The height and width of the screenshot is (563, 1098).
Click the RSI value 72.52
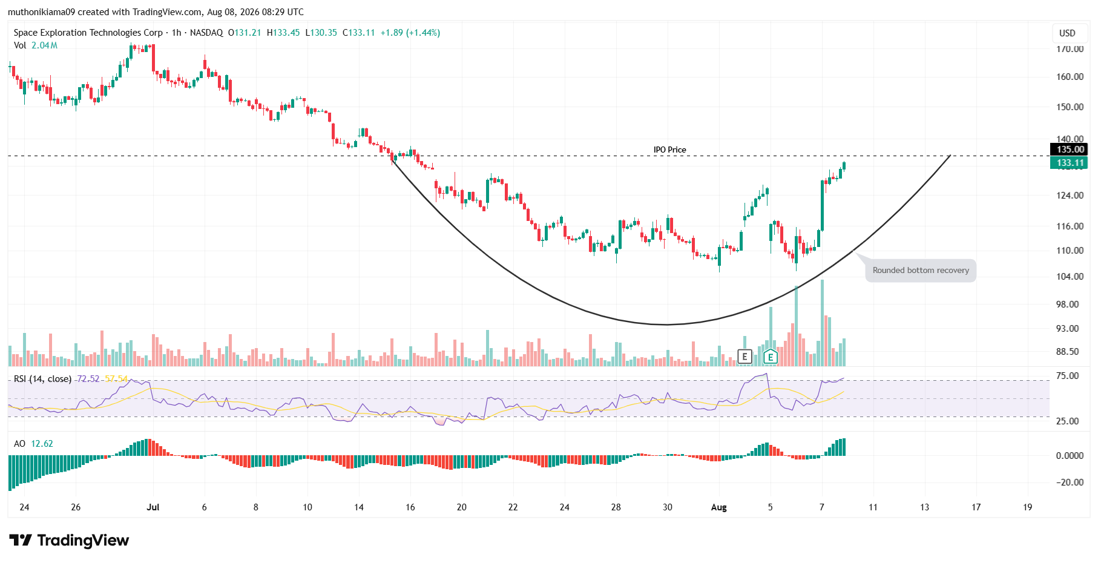tap(88, 379)
